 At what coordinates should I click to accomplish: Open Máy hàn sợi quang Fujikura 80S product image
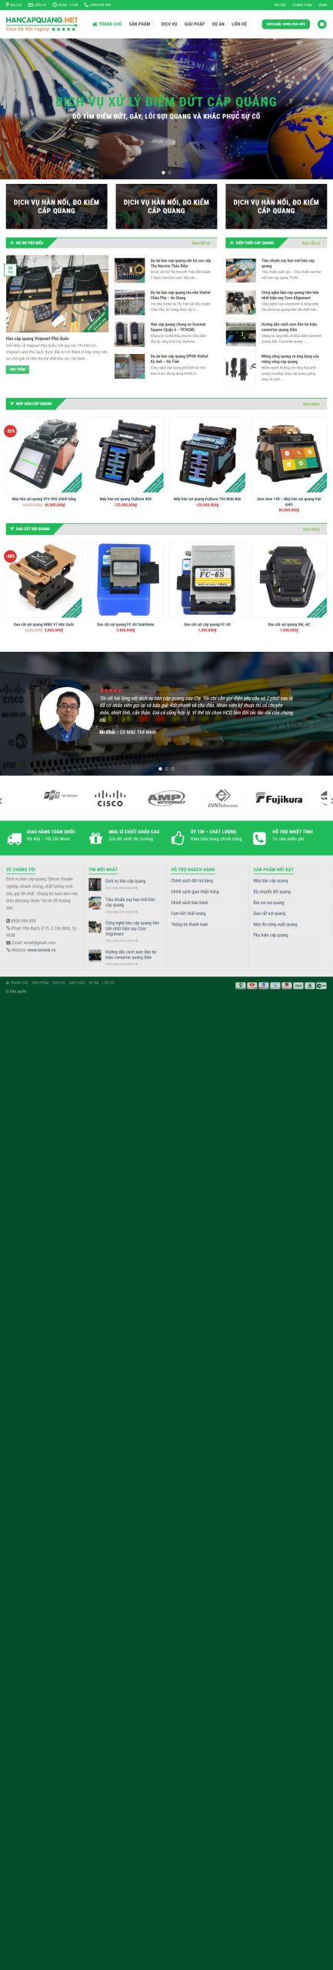(125, 456)
